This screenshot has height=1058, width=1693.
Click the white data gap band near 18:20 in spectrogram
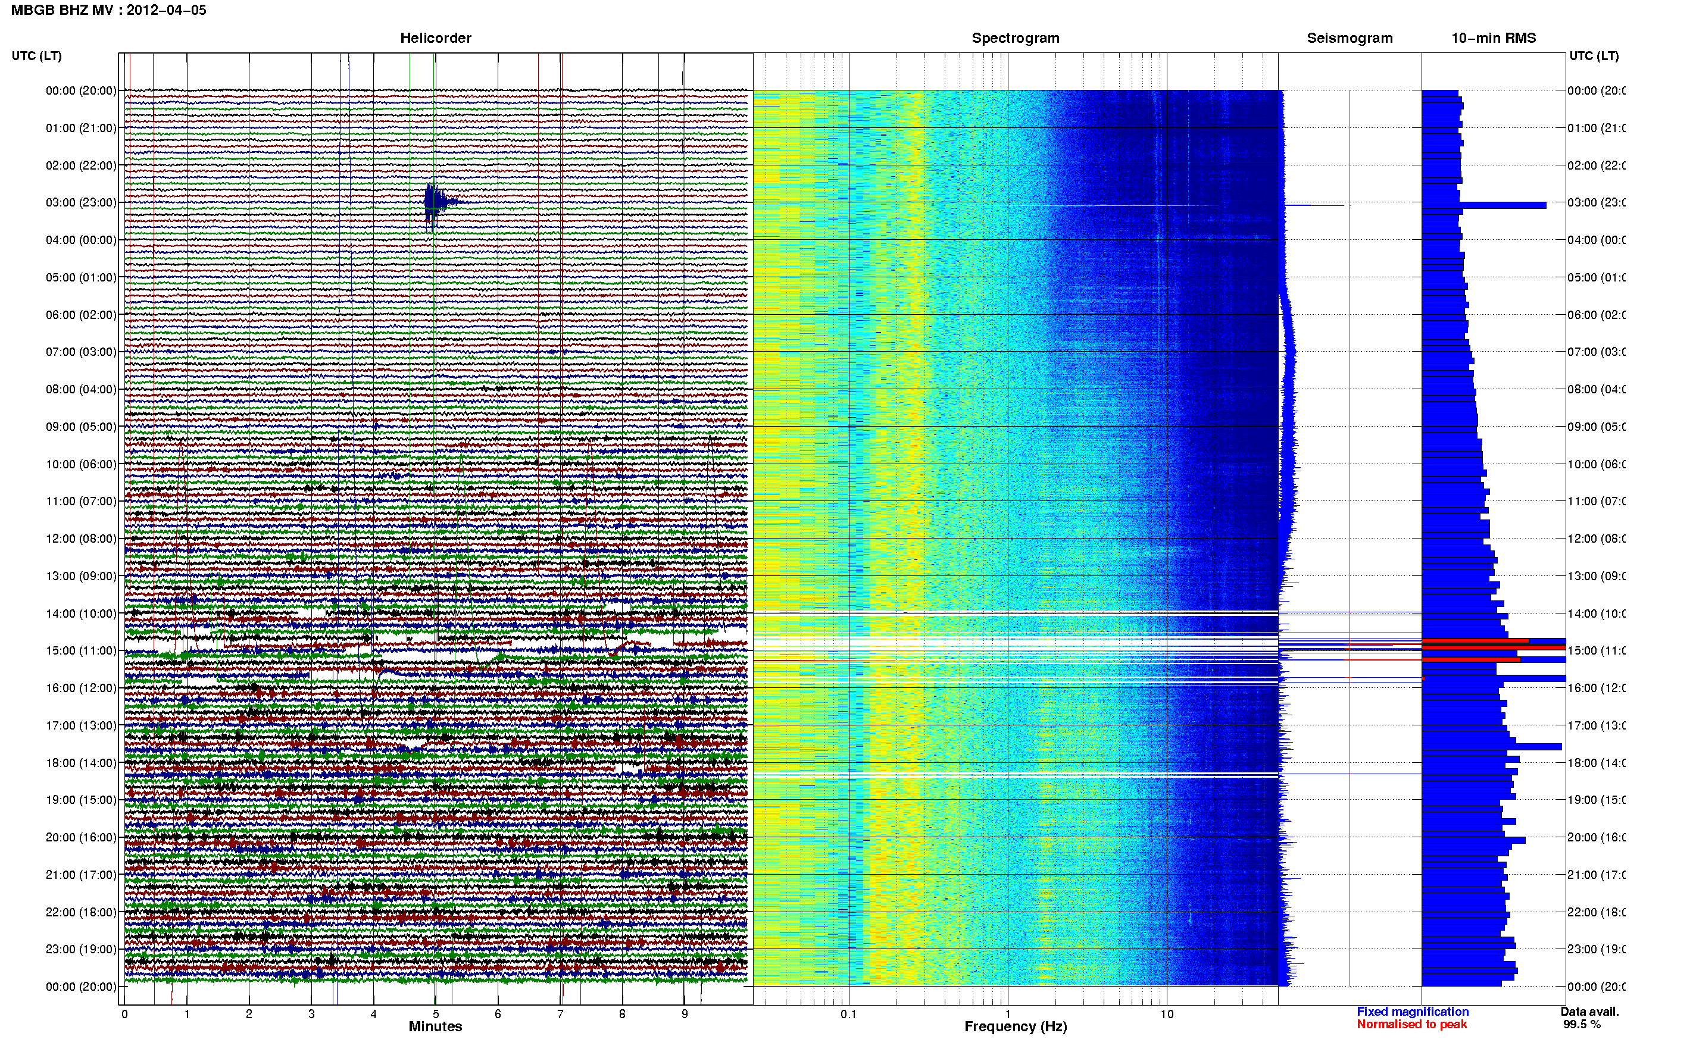1016,775
